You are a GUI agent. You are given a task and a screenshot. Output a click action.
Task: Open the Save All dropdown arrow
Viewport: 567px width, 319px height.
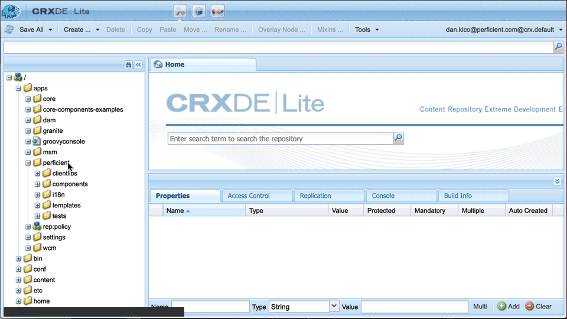tap(50, 30)
